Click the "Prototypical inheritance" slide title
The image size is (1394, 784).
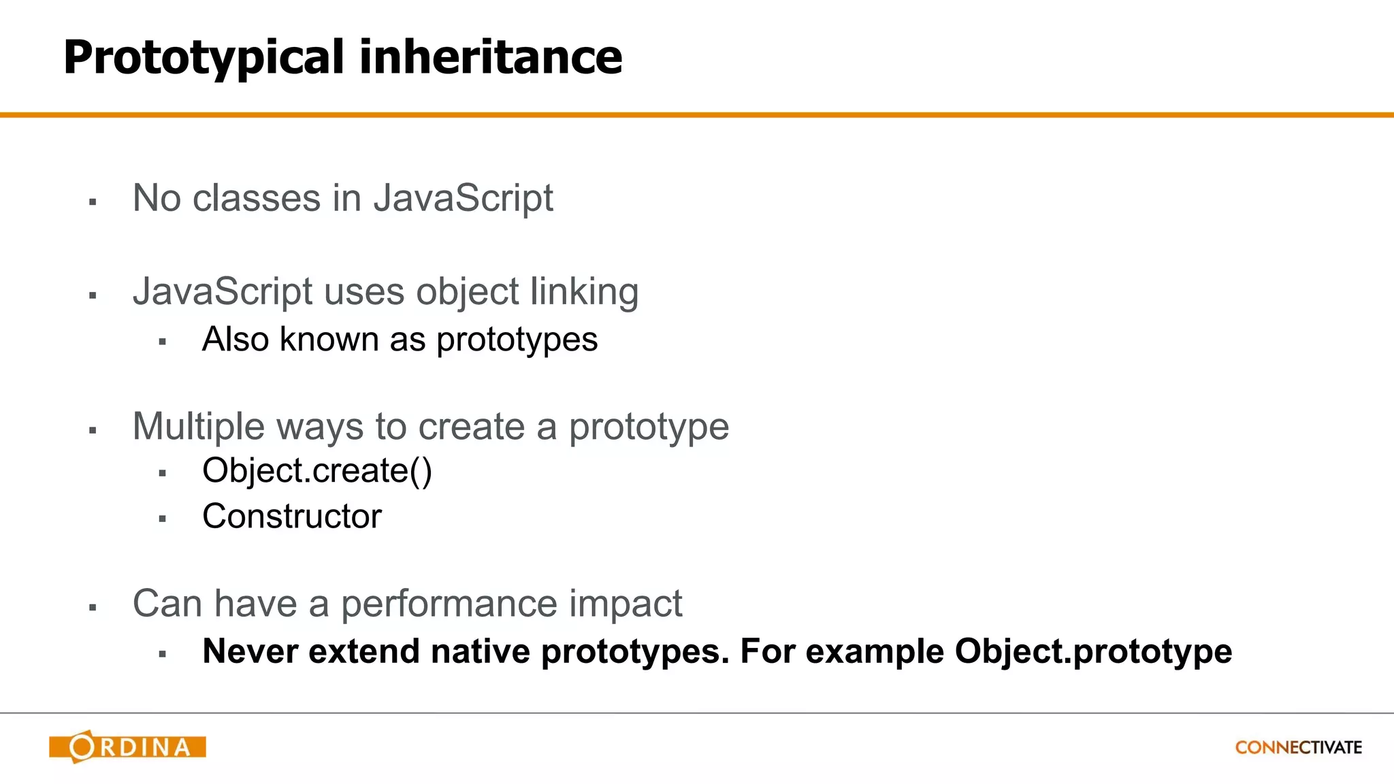342,56
